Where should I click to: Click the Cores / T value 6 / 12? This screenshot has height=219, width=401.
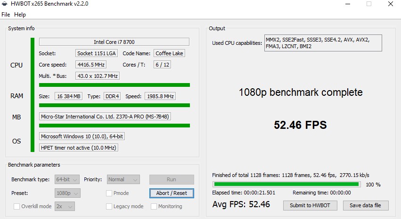[163, 65]
